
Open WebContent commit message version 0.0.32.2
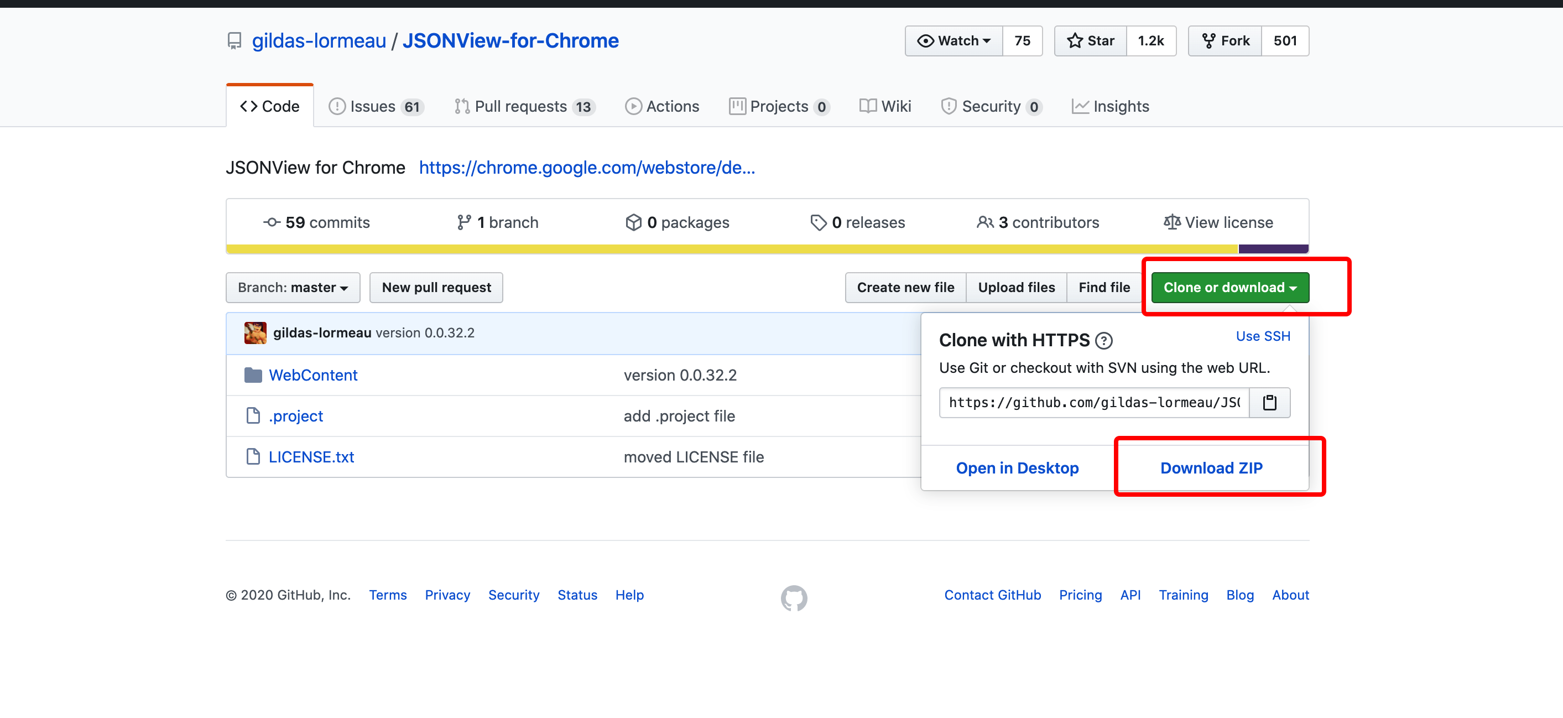click(x=680, y=375)
